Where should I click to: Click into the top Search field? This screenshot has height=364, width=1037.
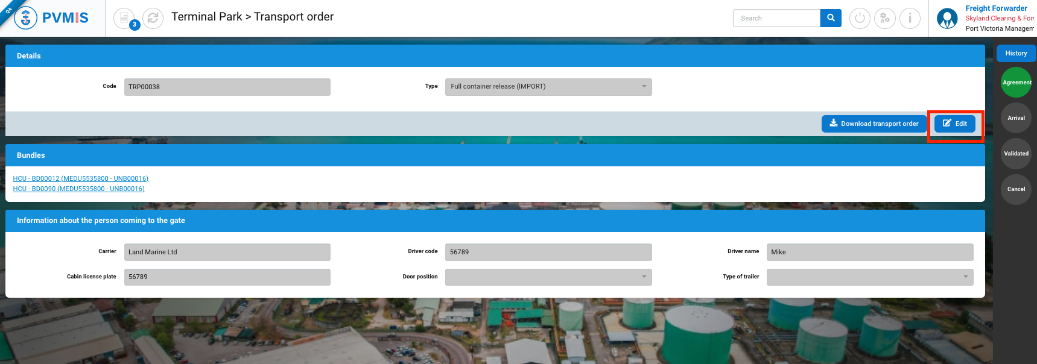tap(776, 18)
